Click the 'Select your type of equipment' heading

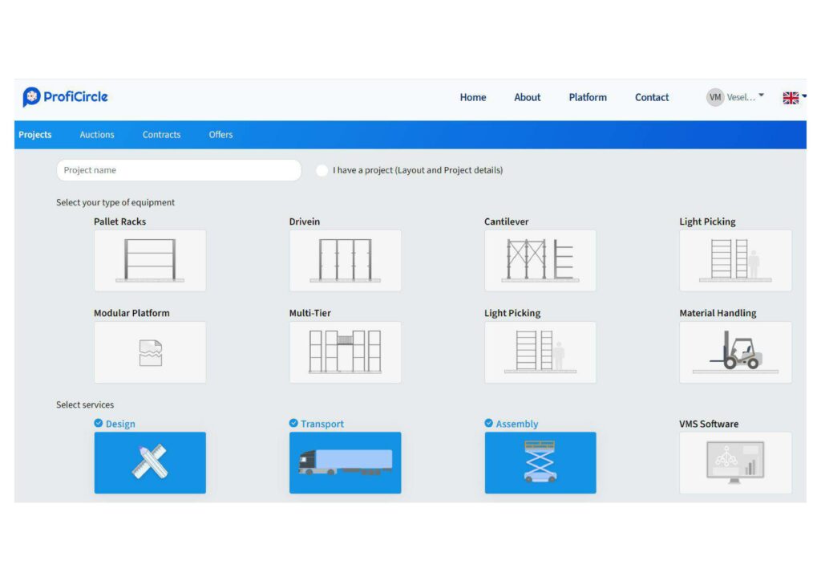pos(115,202)
